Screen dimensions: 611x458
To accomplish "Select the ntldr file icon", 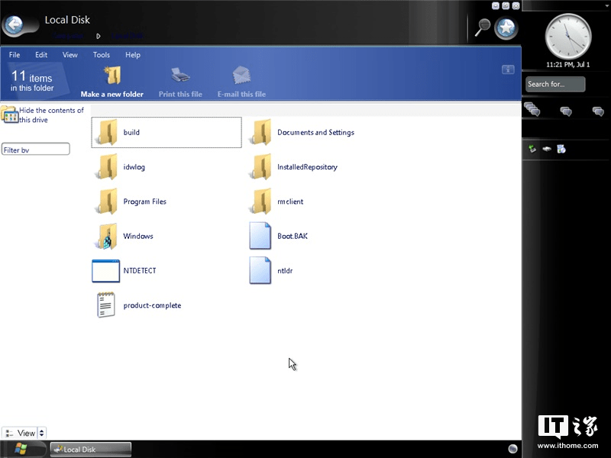I will [260, 270].
